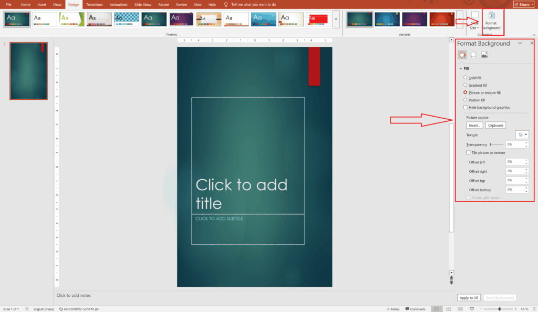Click the Apply to All button
538x312 pixels.
point(468,297)
